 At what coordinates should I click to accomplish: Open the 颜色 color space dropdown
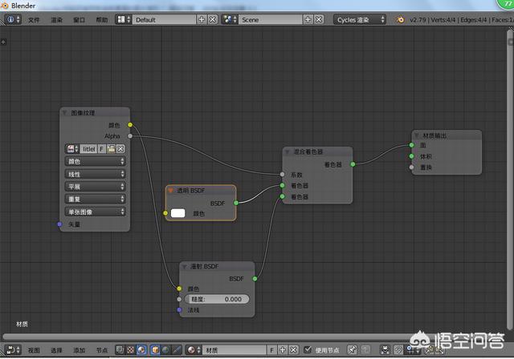tap(96, 161)
